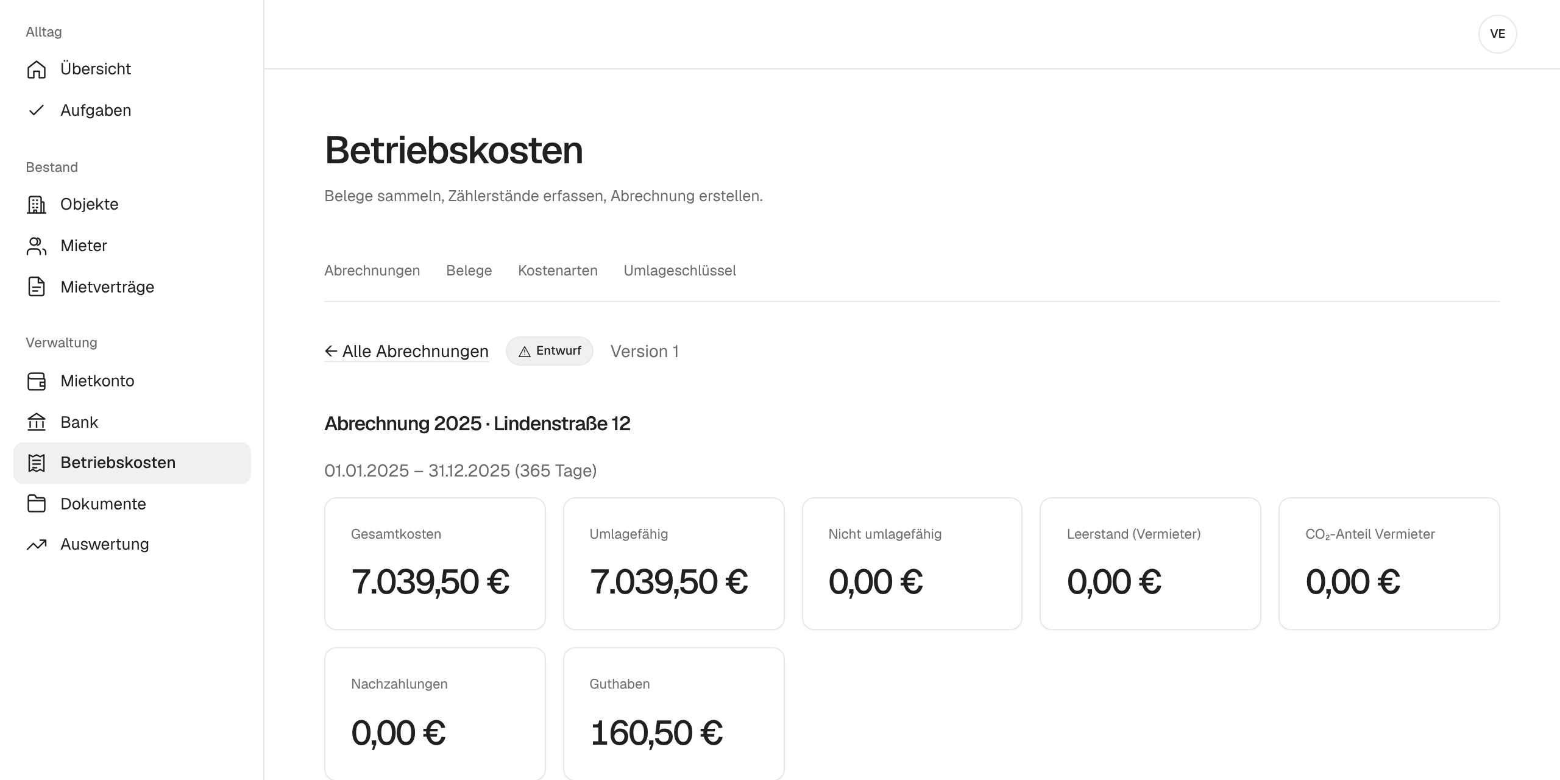Screen dimensions: 1560x780
Task: Open the Umlageschlüssel tab
Action: click(x=679, y=271)
